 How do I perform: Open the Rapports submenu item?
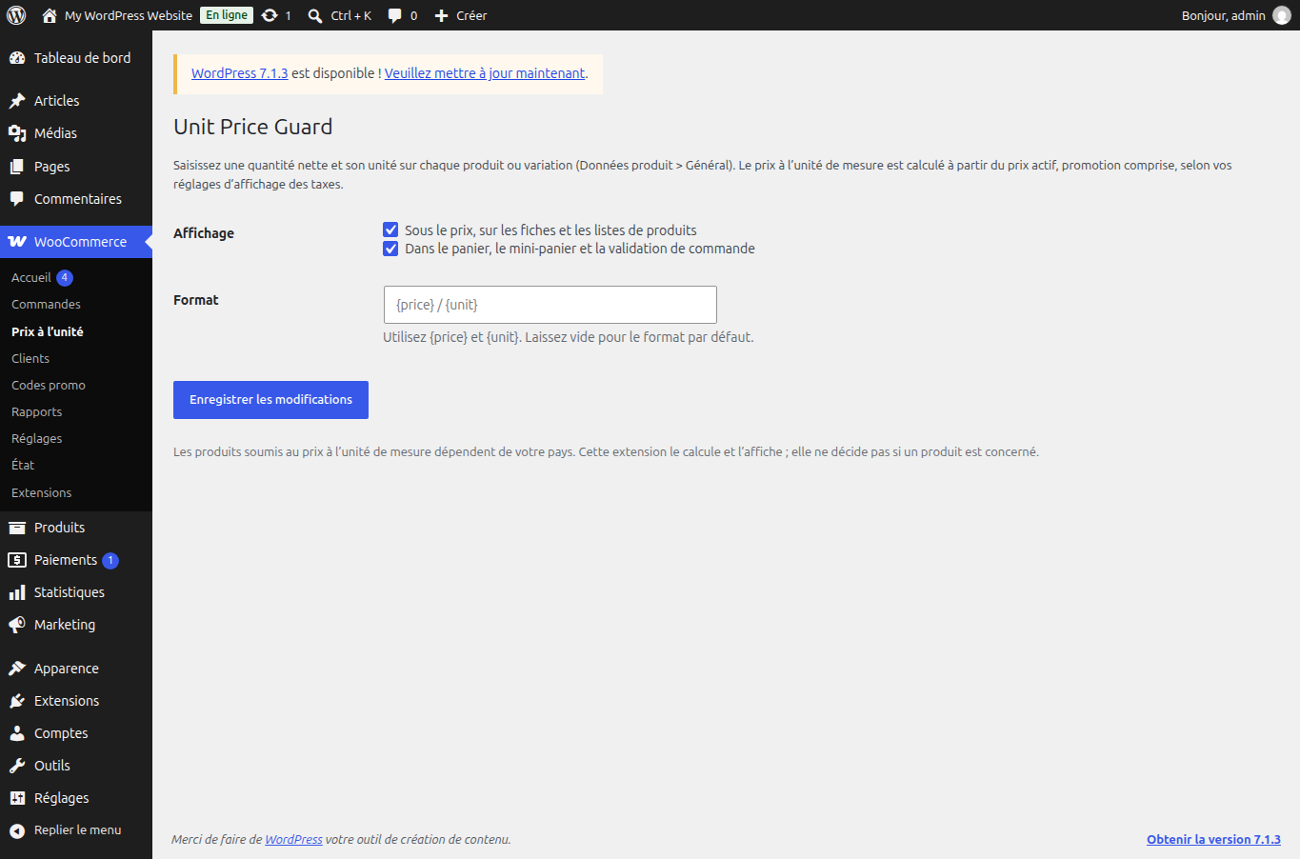pyautogui.click(x=36, y=411)
